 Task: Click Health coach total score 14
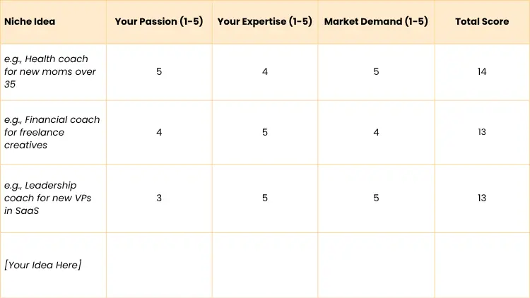click(x=482, y=71)
